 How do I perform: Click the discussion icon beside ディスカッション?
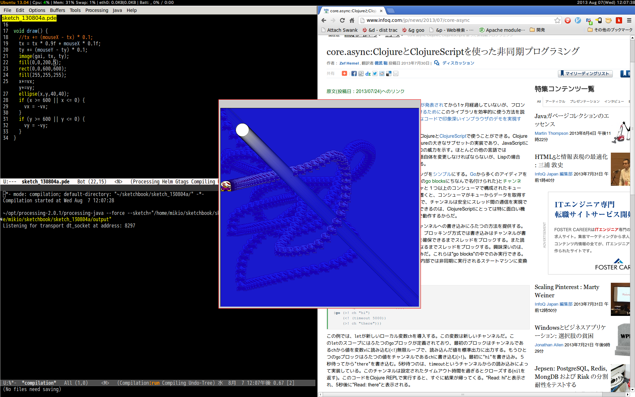click(x=437, y=63)
